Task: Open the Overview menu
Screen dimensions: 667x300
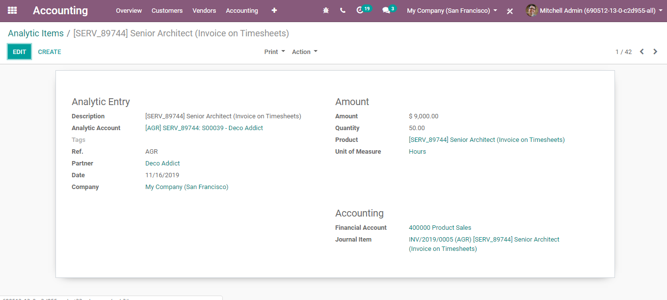Action: pyautogui.click(x=129, y=10)
